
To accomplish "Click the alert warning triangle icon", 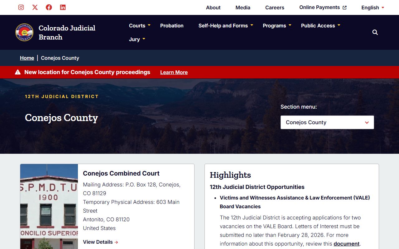I will [18, 72].
